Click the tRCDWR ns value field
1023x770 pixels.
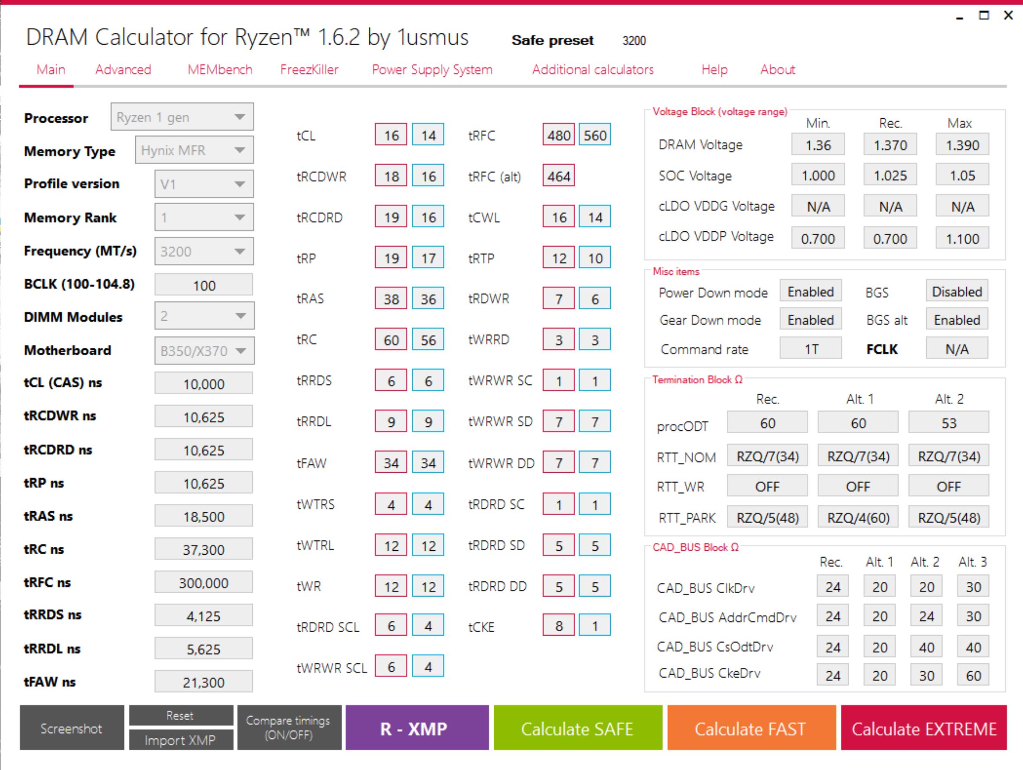pyautogui.click(x=203, y=416)
